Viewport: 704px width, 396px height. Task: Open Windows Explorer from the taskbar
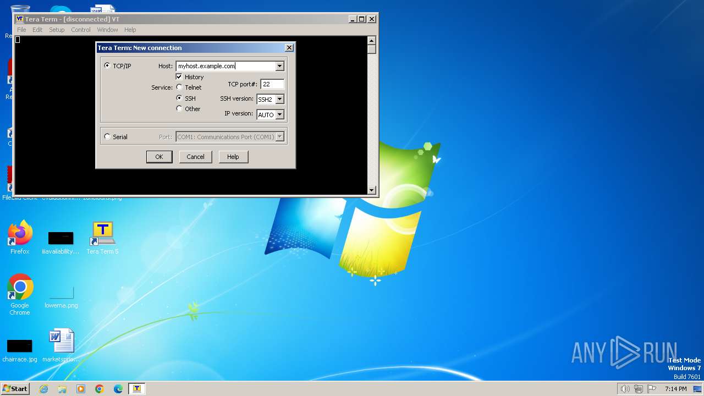[x=62, y=389]
